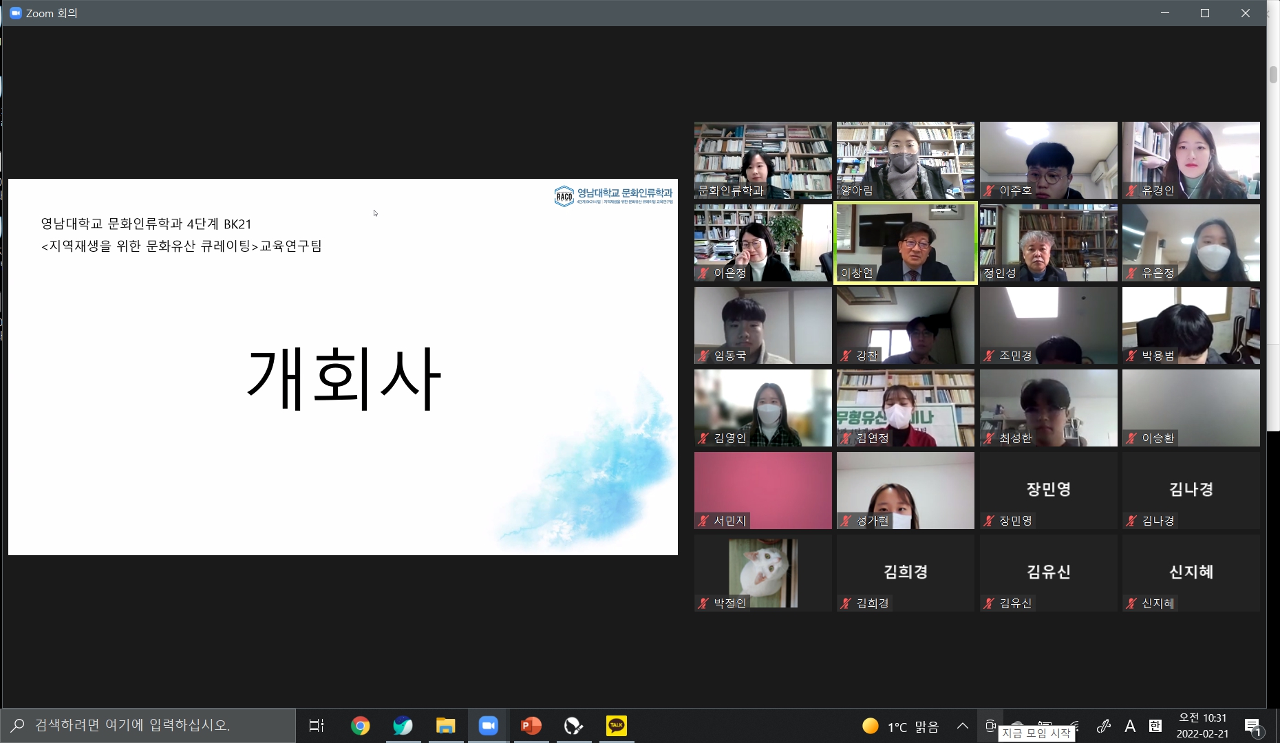Launch Google Chrome from the taskbar
The image size is (1280, 743).
click(360, 725)
